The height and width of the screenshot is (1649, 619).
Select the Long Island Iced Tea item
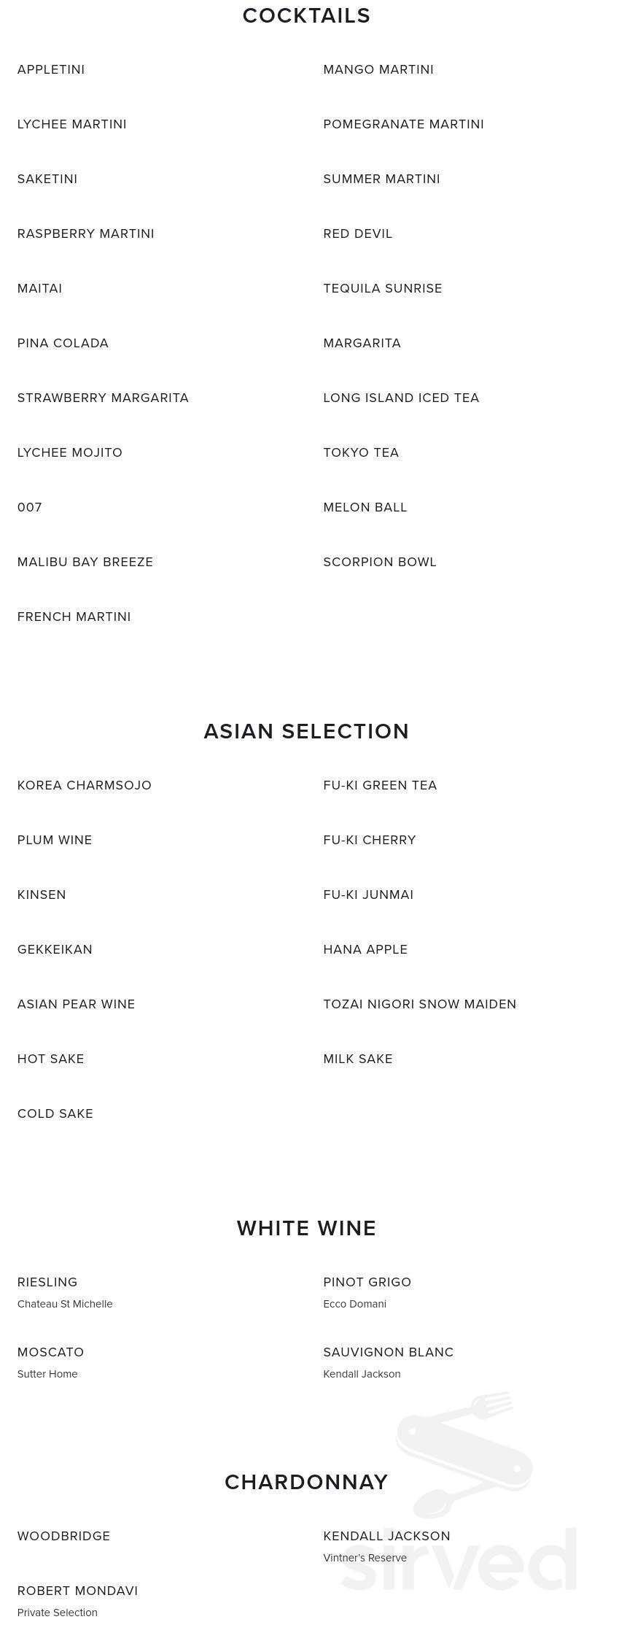pos(401,398)
